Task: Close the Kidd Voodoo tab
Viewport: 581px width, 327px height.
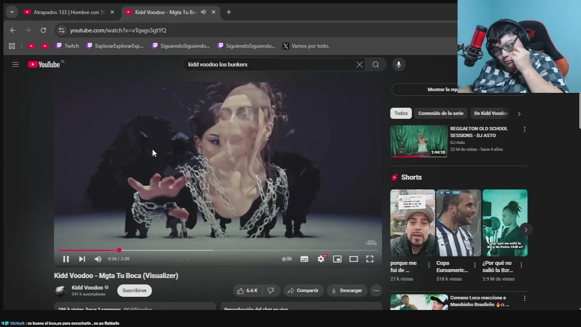Action: (x=214, y=12)
